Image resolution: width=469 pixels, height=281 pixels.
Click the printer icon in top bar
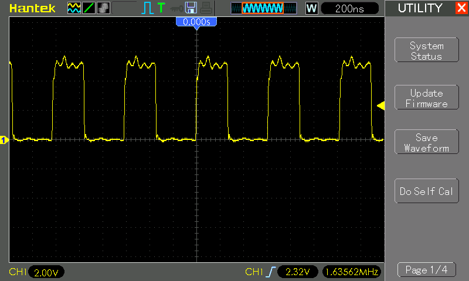click(x=205, y=8)
